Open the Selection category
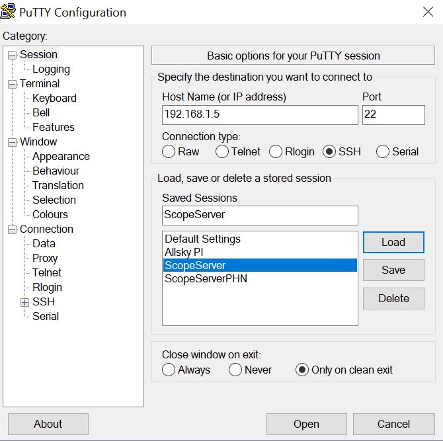The image size is (443, 441). (x=54, y=200)
